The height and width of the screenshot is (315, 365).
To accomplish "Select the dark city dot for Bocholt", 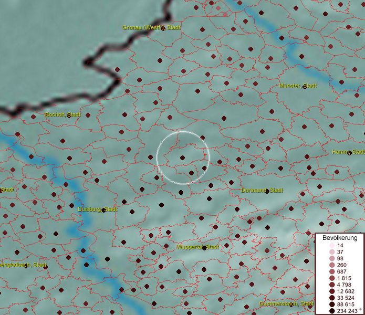I will tap(69, 115).
